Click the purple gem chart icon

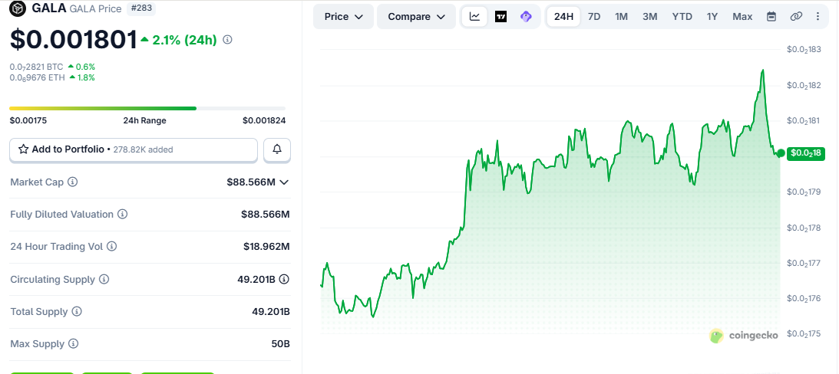[x=526, y=17]
